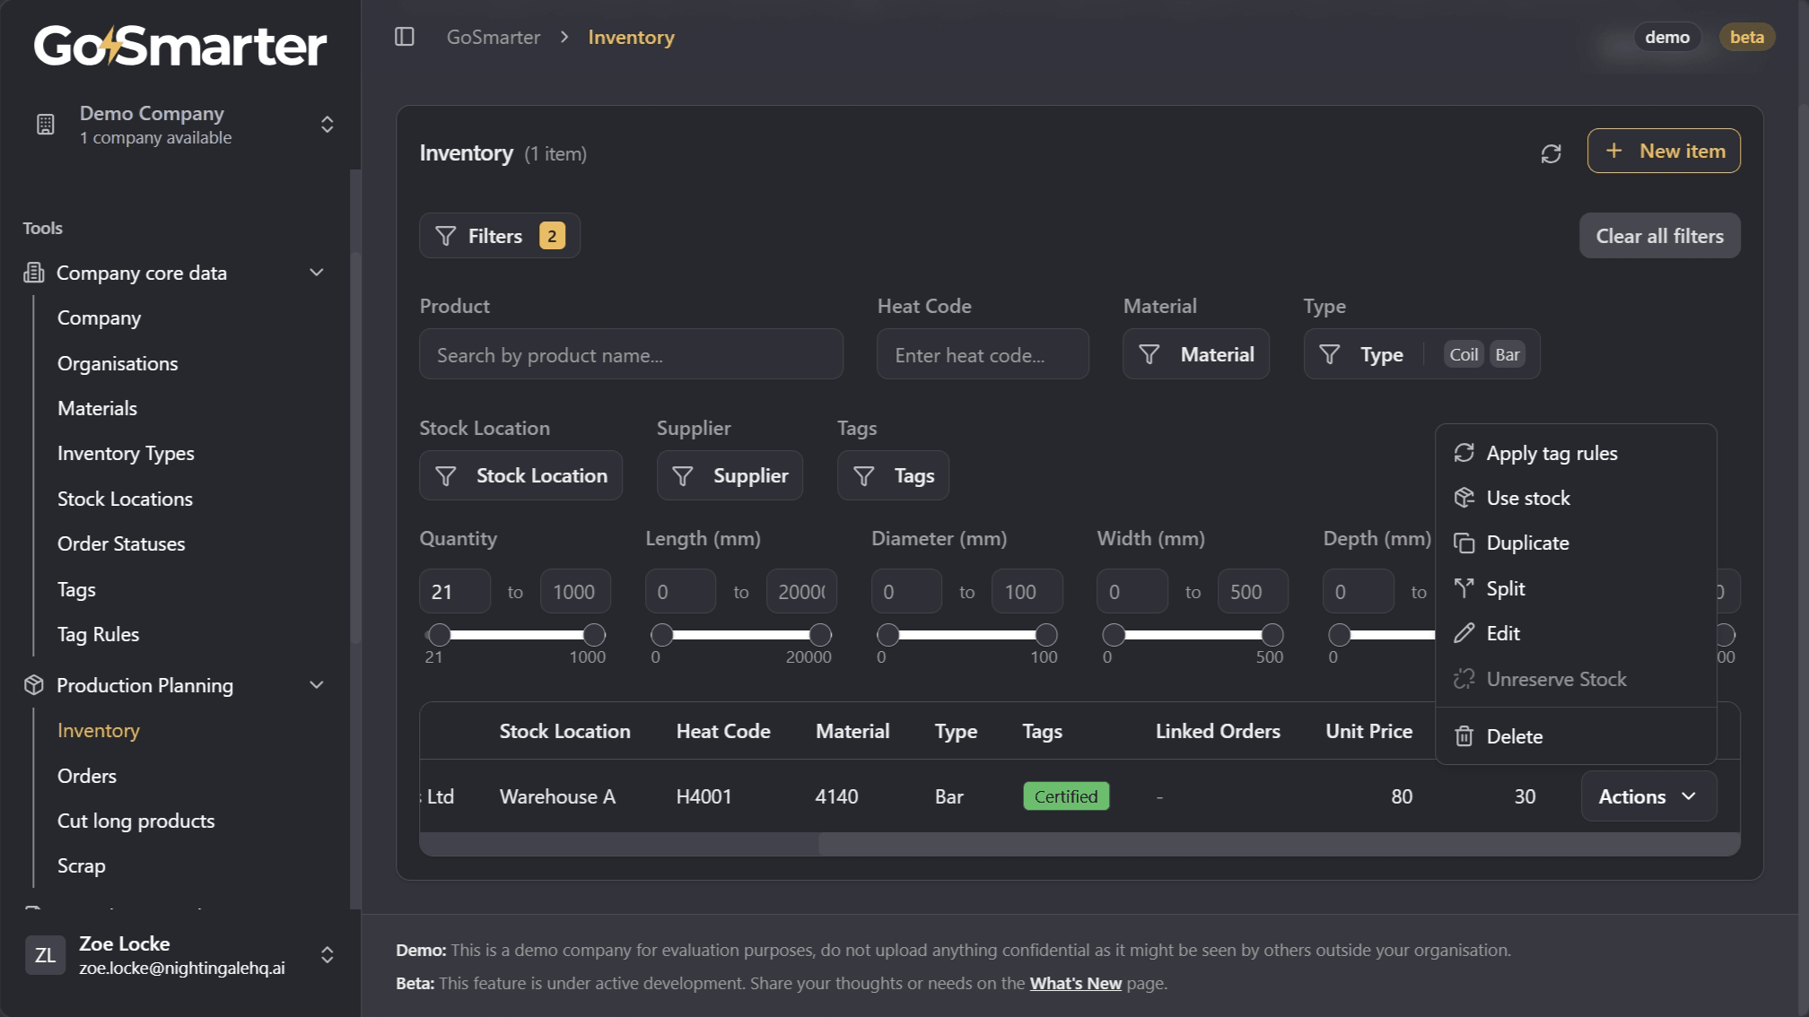Click Clear all filters
The width and height of the screenshot is (1809, 1017).
[x=1659, y=235]
